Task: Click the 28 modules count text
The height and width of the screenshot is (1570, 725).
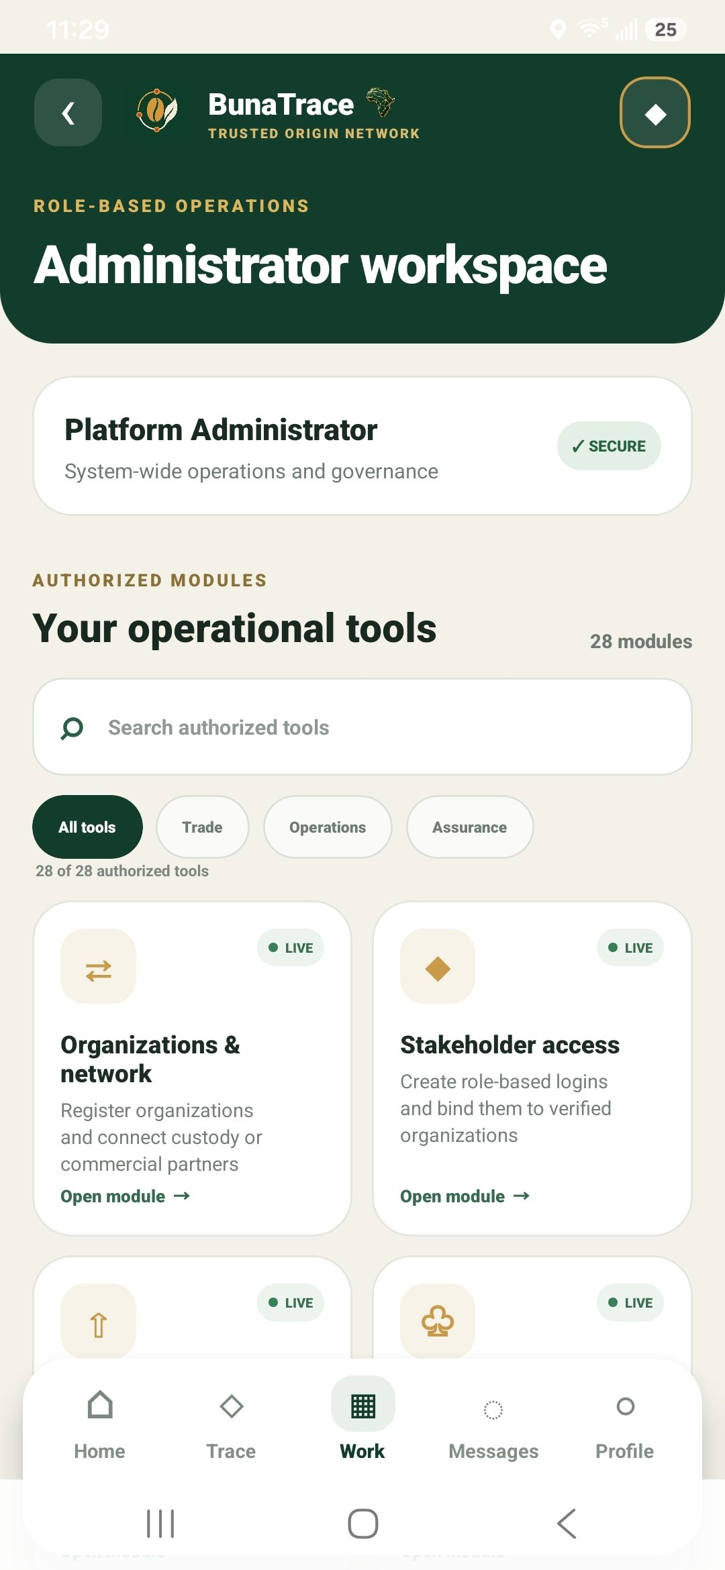Action: pos(641,641)
